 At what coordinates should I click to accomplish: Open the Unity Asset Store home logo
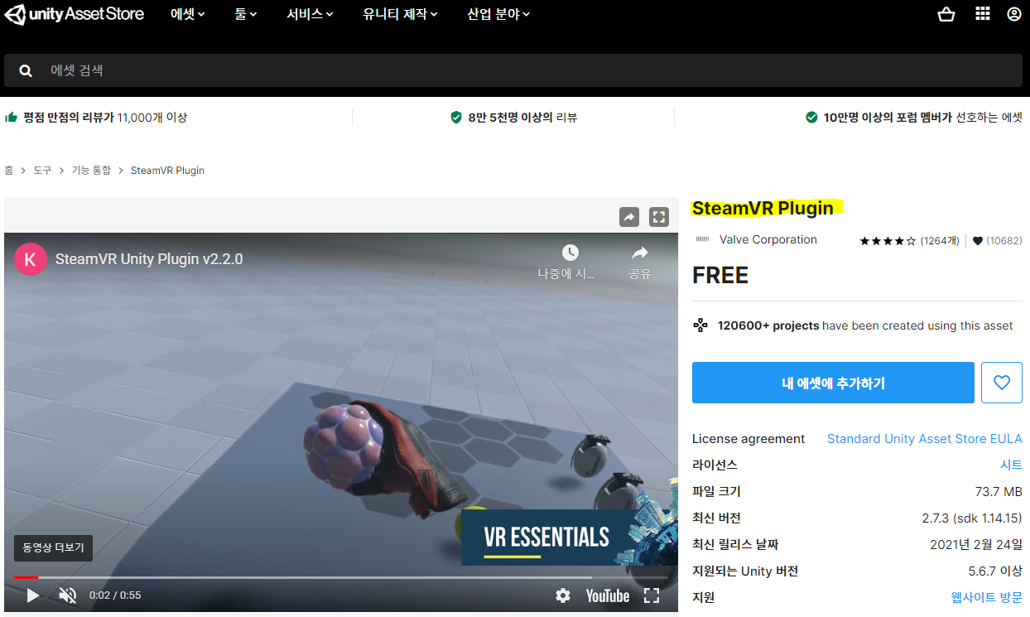click(x=74, y=14)
